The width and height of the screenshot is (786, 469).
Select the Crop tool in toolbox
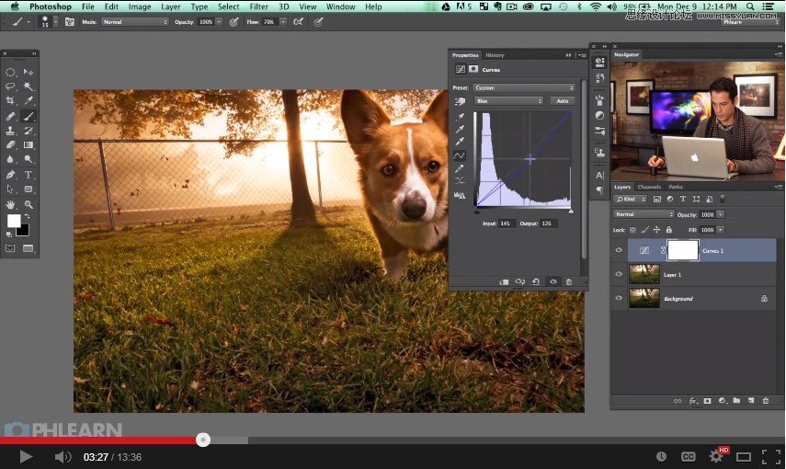pos(10,101)
